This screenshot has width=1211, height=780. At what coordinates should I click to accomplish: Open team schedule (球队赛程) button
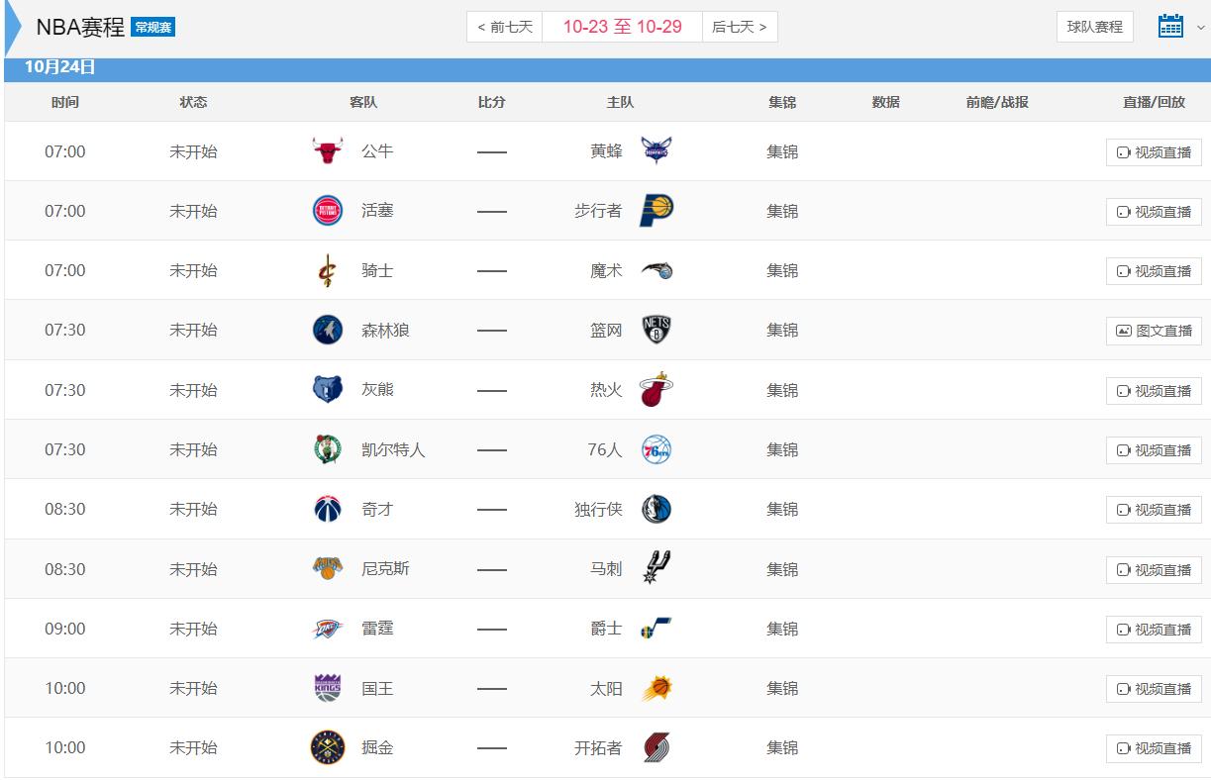tap(1095, 27)
